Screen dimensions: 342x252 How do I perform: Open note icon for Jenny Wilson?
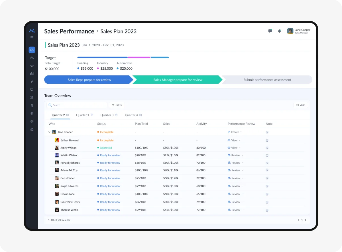point(267,148)
